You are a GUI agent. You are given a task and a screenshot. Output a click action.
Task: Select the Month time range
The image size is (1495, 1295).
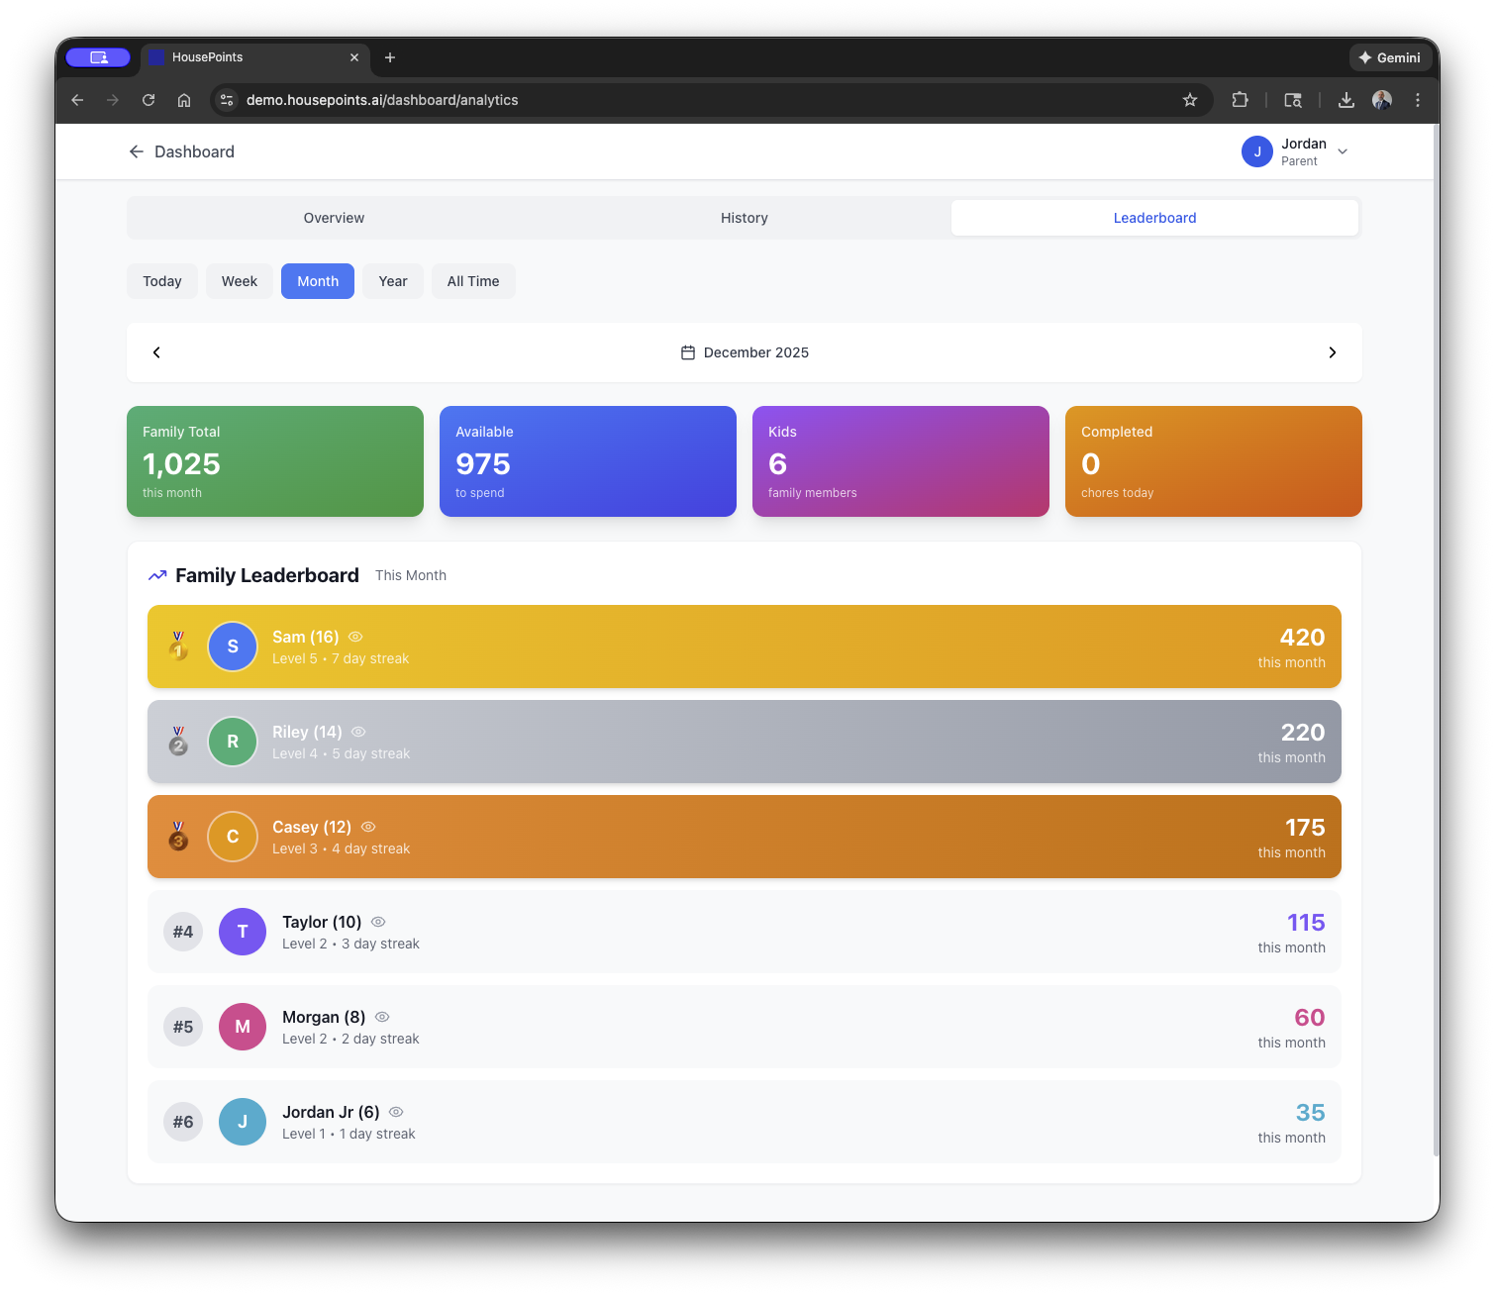point(318,281)
